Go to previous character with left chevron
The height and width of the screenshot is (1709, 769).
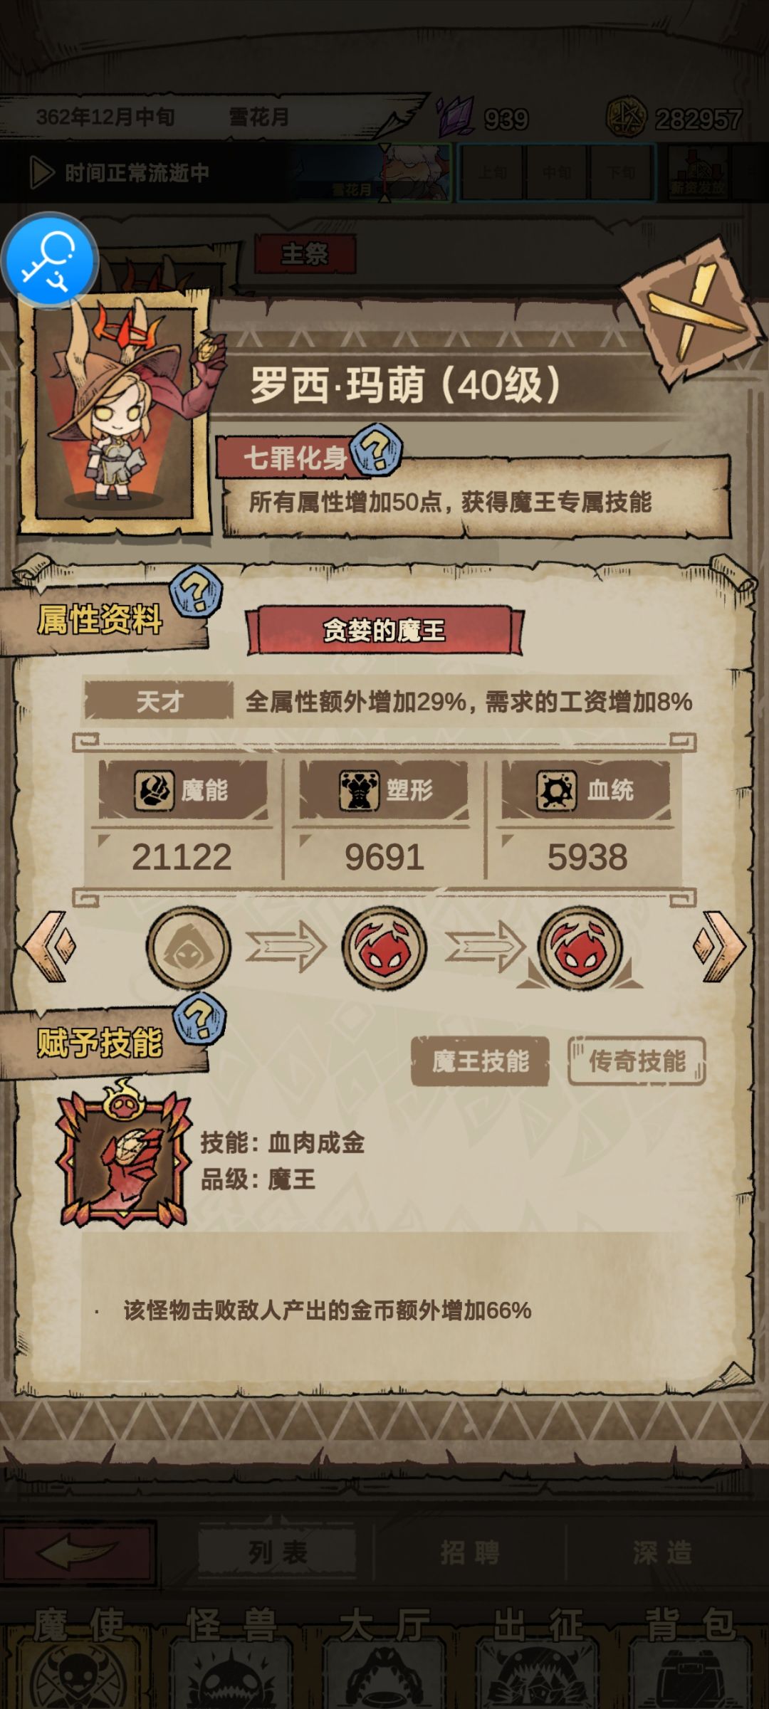point(50,947)
